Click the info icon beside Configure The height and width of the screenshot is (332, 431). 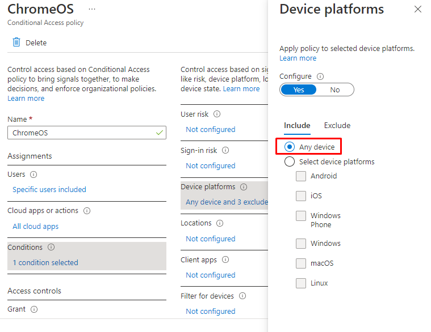[320, 76]
